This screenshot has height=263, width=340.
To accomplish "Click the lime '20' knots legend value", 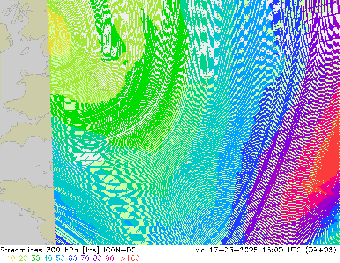I will [x=23, y=258].
